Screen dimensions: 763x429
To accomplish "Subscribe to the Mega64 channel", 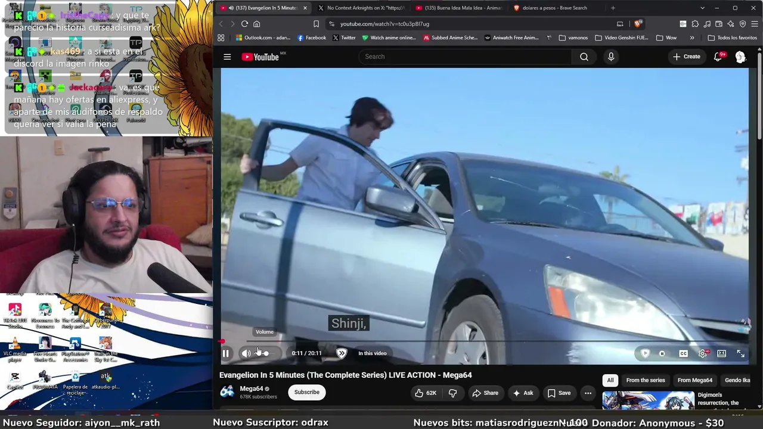I will pos(307,392).
